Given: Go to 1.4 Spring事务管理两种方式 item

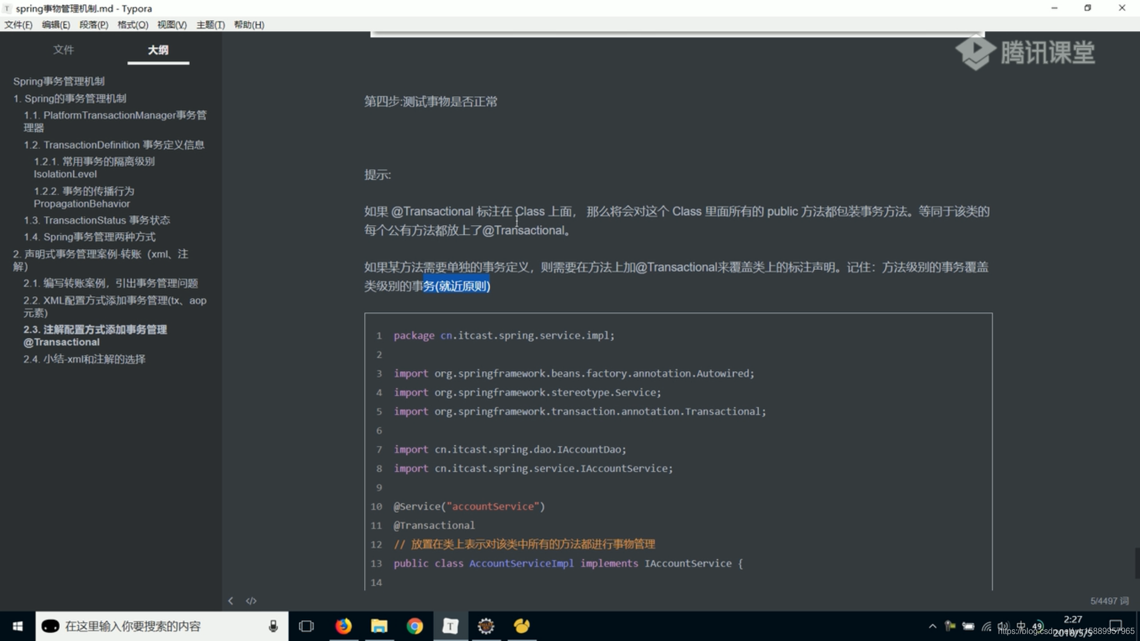Looking at the screenshot, I should click(89, 237).
